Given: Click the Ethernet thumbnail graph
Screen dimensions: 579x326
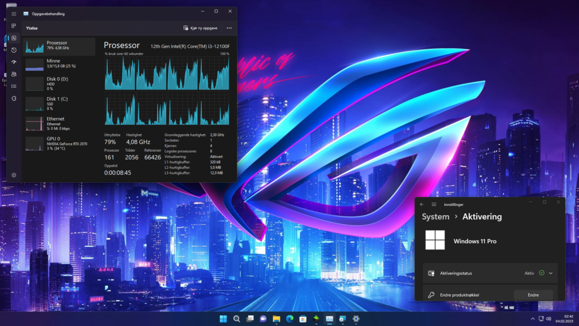Looking at the screenshot, I should 34,124.
